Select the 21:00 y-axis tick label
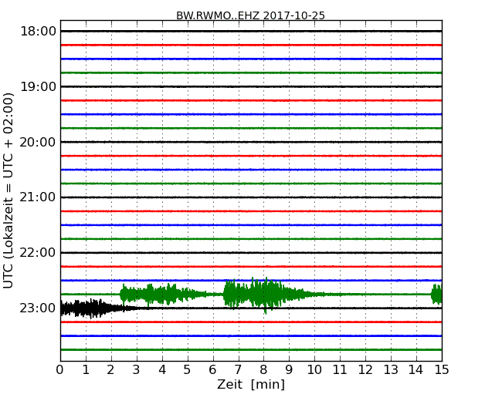Image resolution: width=502 pixels, height=401 pixels. point(38,197)
